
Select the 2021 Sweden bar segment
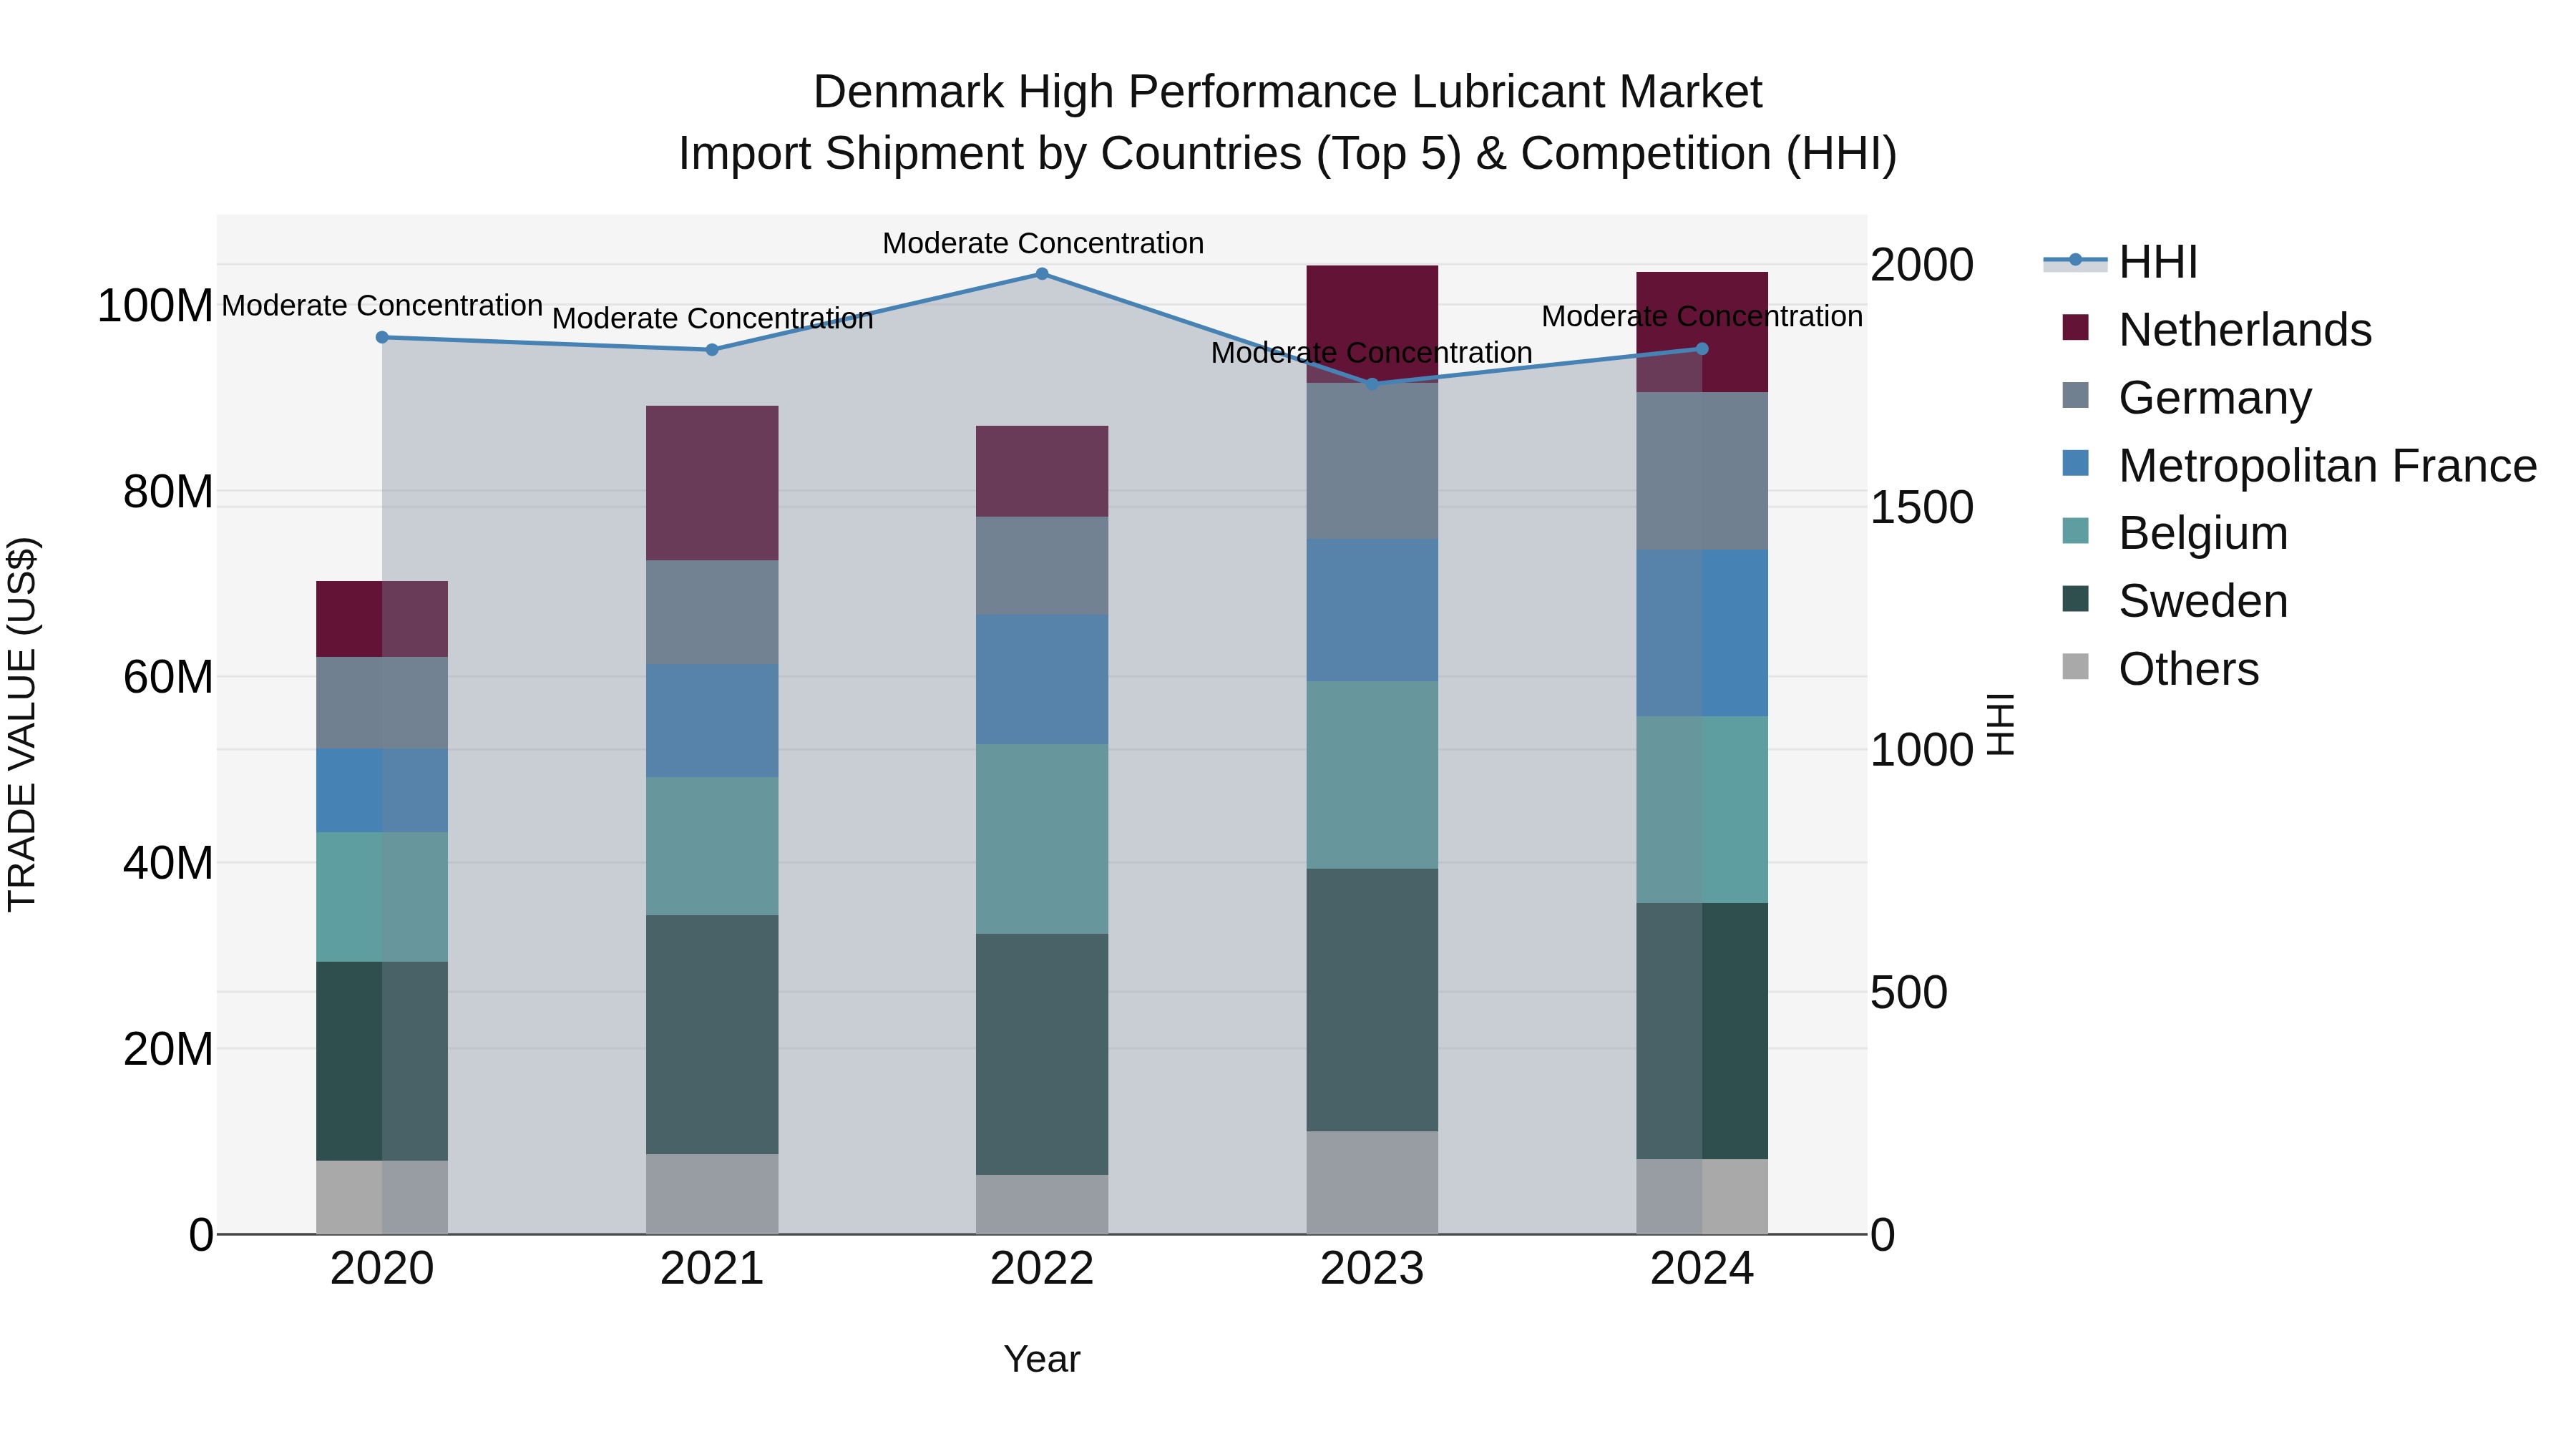tap(712, 1035)
